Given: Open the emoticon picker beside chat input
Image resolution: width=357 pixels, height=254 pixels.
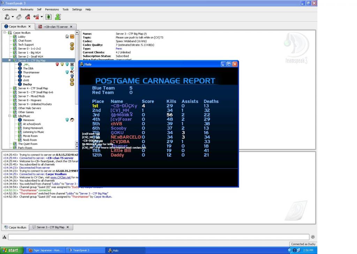Looking at the screenshot, I should pos(313,237).
